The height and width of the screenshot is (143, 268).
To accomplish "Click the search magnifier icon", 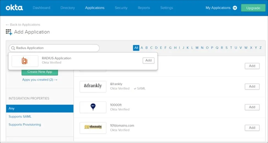I will [x=13, y=48].
